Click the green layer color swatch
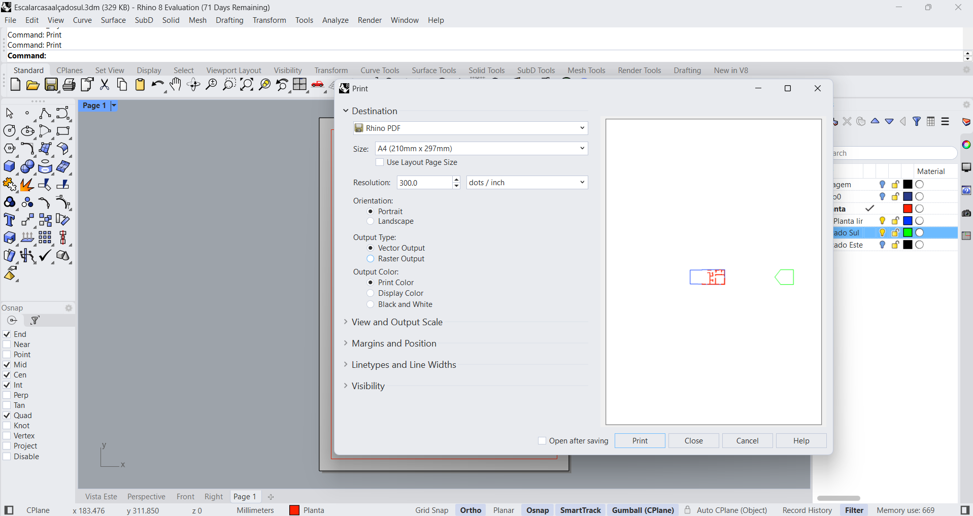Screen dimensions: 973x516 click(908, 233)
